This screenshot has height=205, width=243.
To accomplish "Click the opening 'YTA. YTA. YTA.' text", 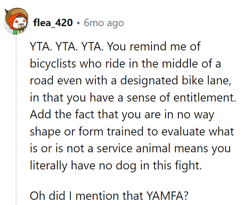I will 67,47.
